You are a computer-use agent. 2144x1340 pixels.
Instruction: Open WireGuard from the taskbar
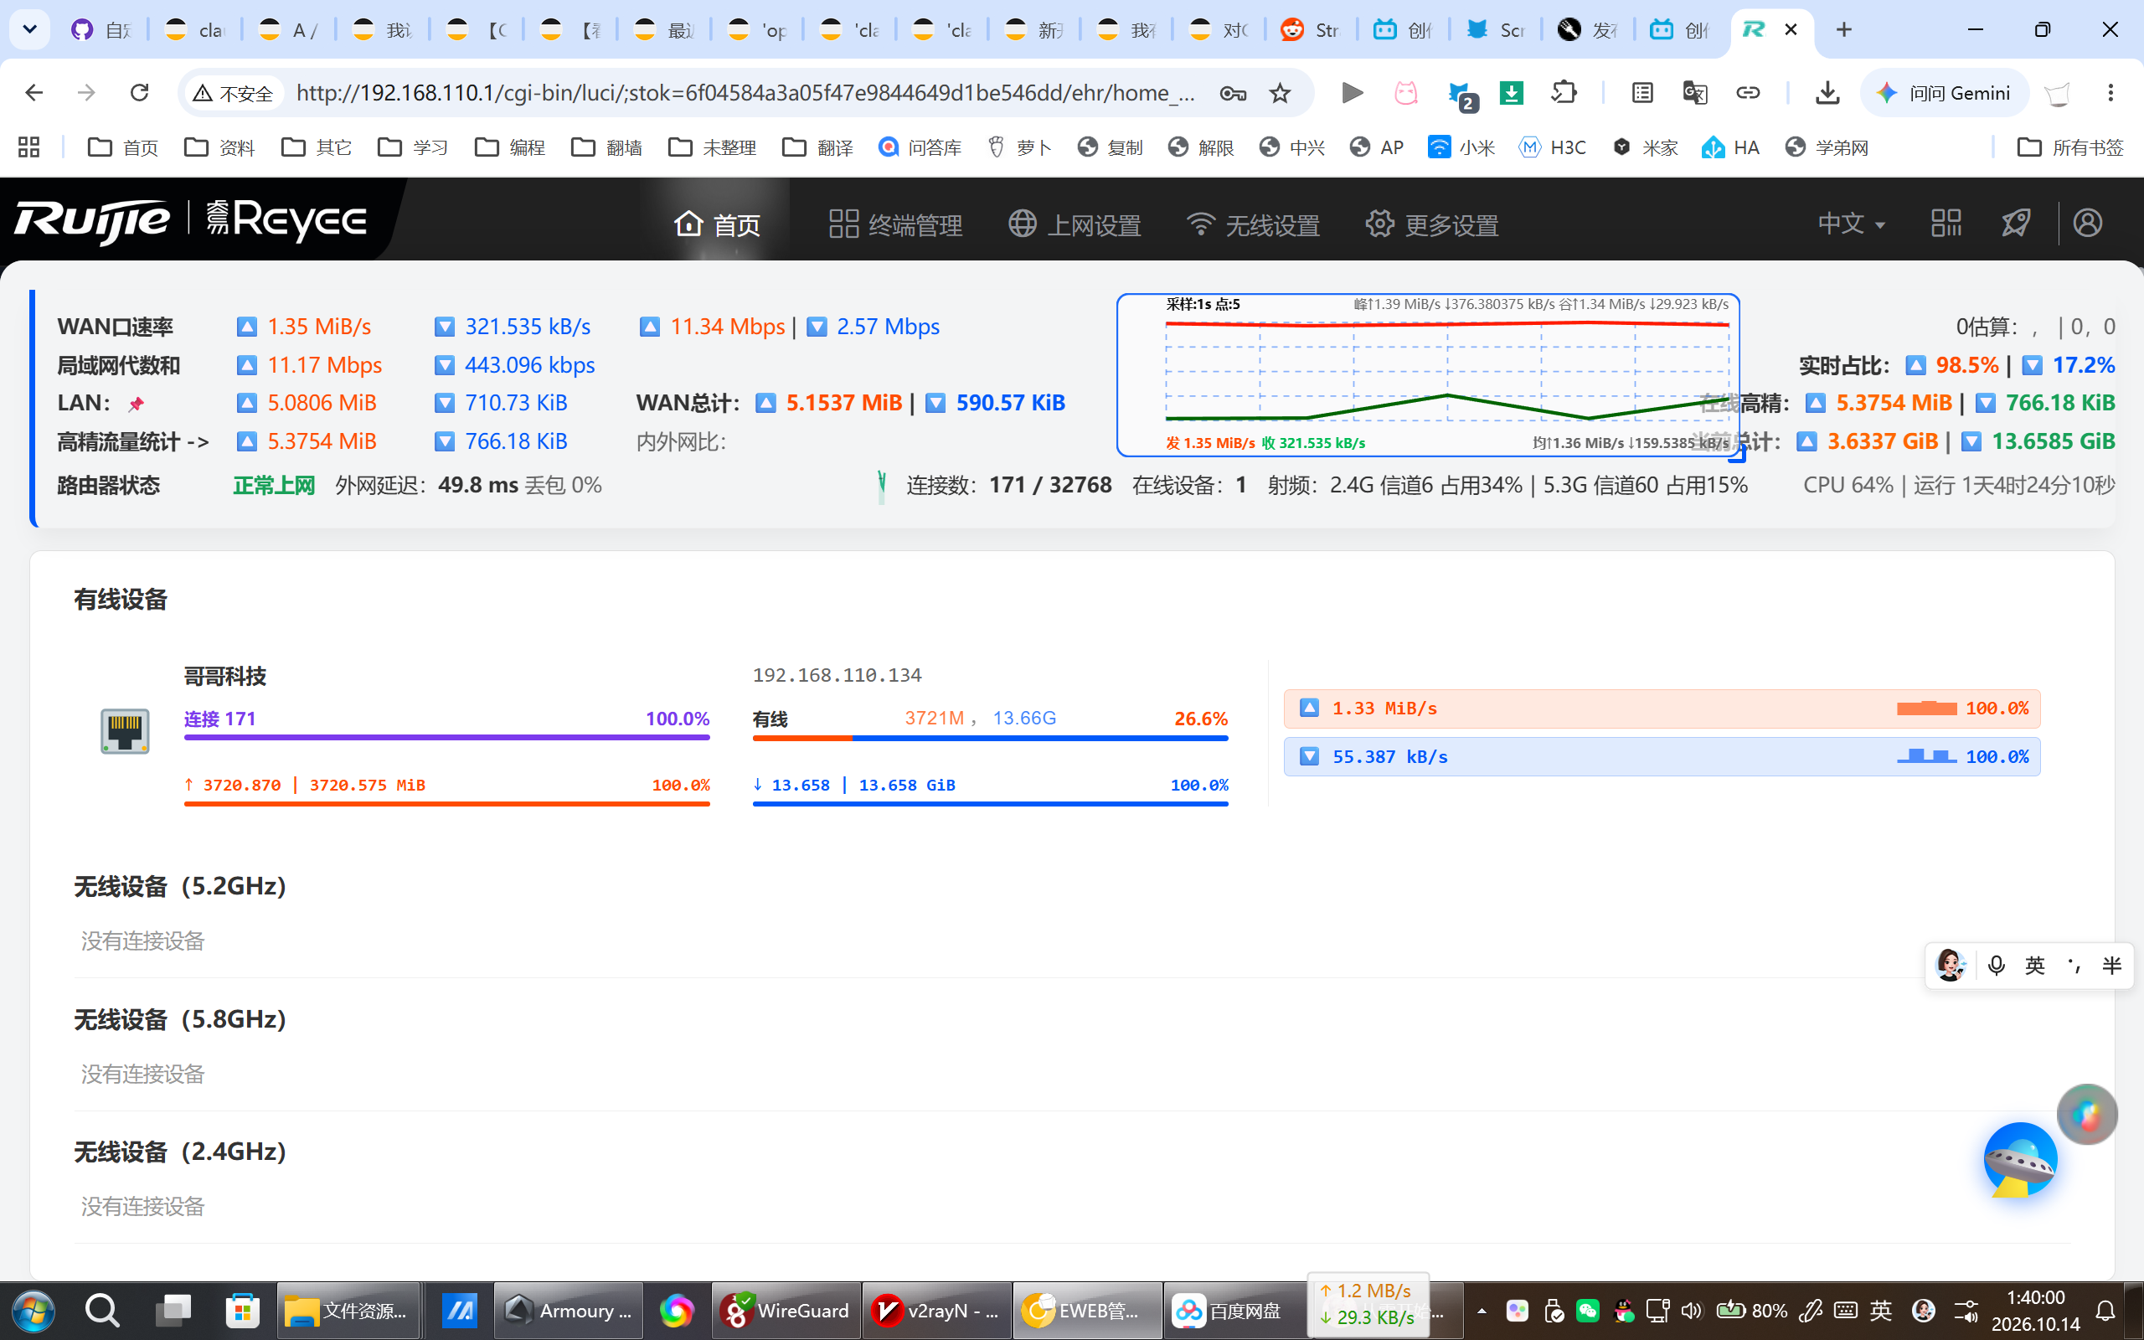[x=786, y=1311]
